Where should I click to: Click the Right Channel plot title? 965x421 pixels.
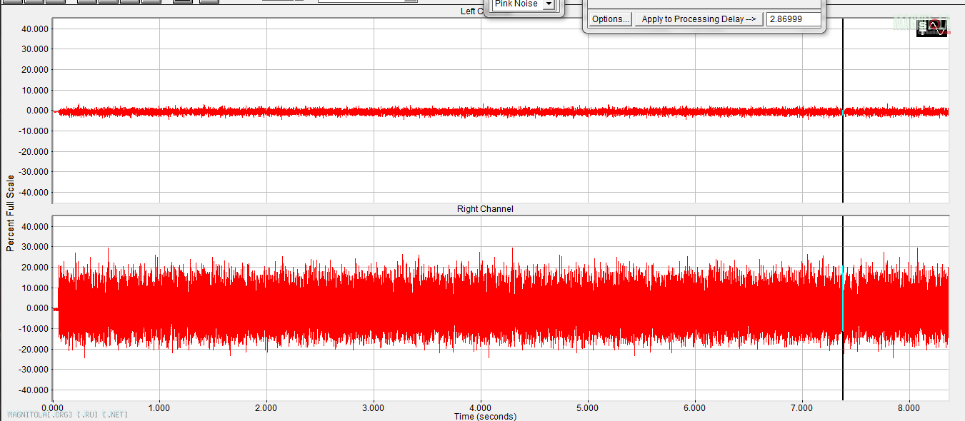pyautogui.click(x=485, y=209)
